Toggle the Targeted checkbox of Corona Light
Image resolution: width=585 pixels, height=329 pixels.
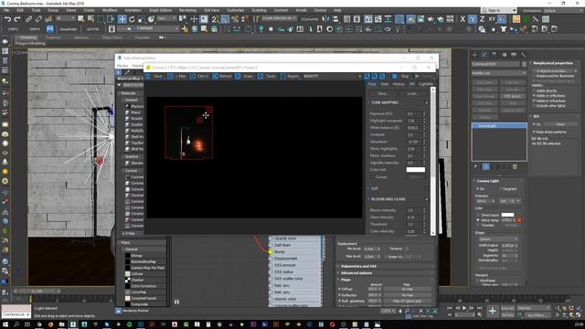[x=501, y=189]
